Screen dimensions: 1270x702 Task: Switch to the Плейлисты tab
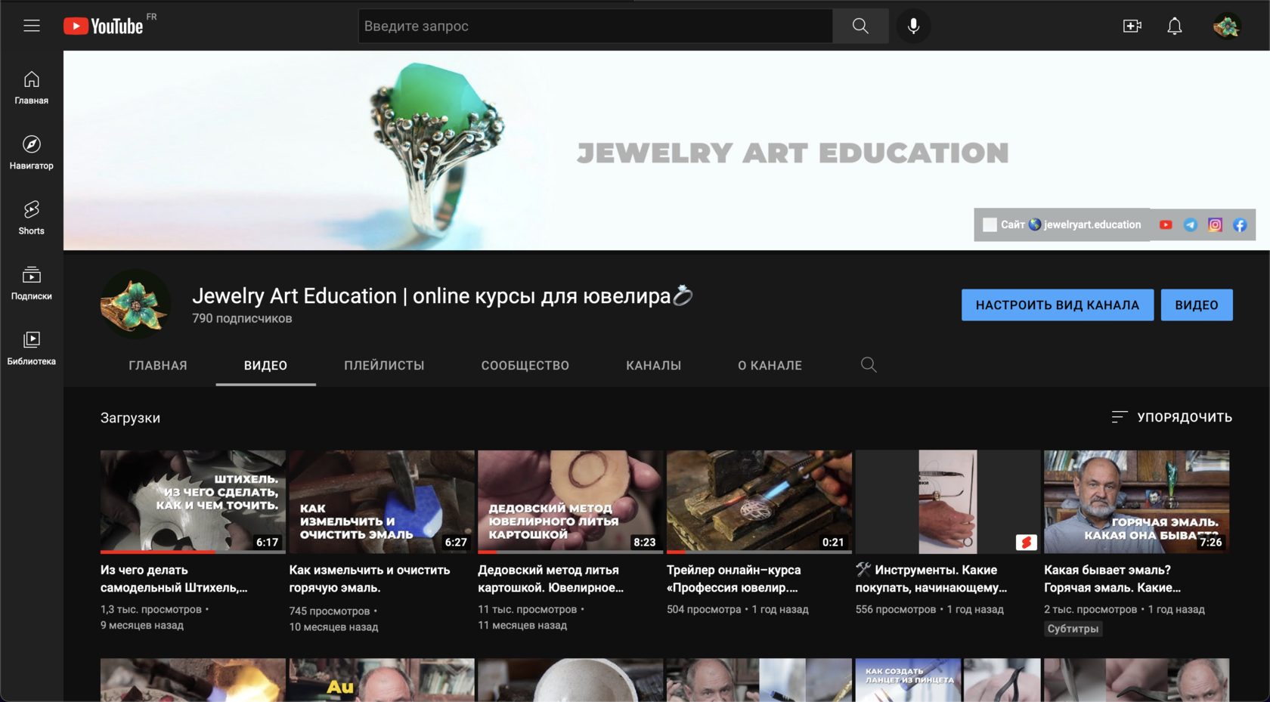(384, 365)
